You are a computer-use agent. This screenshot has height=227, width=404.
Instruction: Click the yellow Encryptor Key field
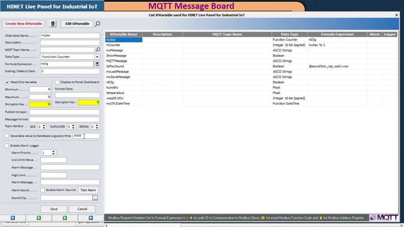(40, 104)
